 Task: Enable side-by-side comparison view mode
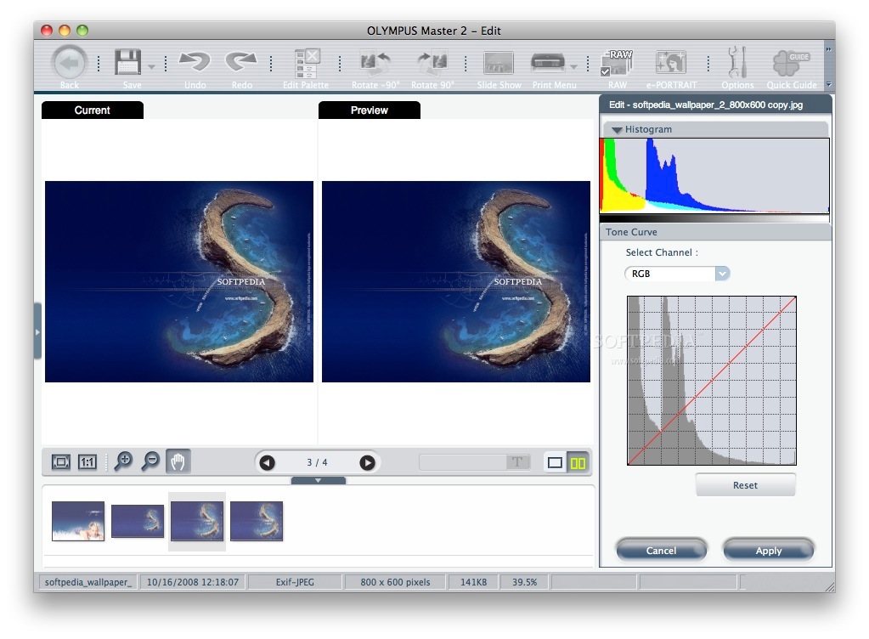579,462
